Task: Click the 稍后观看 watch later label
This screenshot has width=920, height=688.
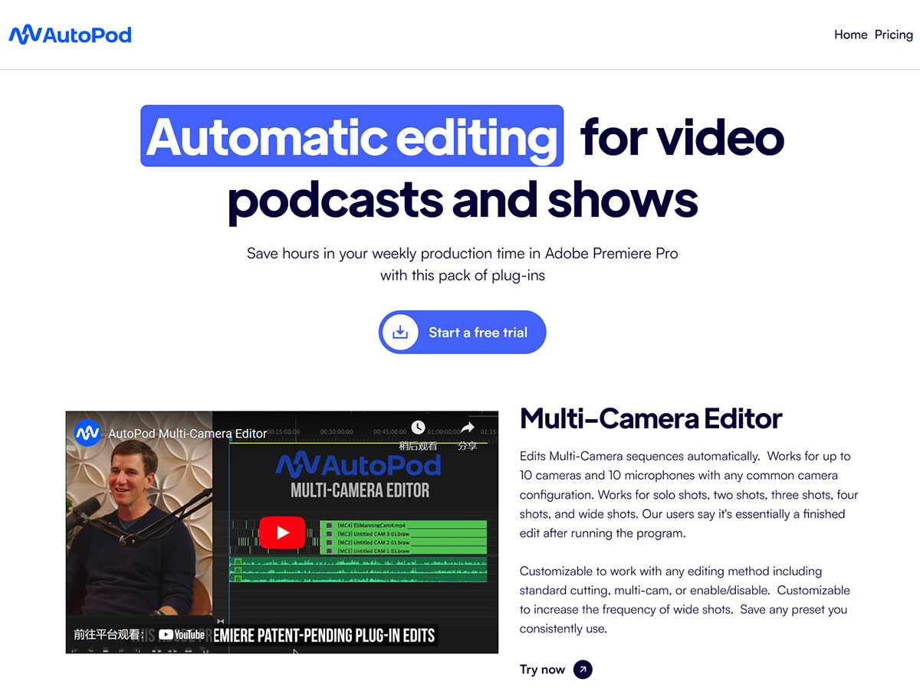Action: [x=419, y=446]
